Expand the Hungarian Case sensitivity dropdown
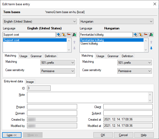This screenshot has height=139, width=159. point(135,71)
